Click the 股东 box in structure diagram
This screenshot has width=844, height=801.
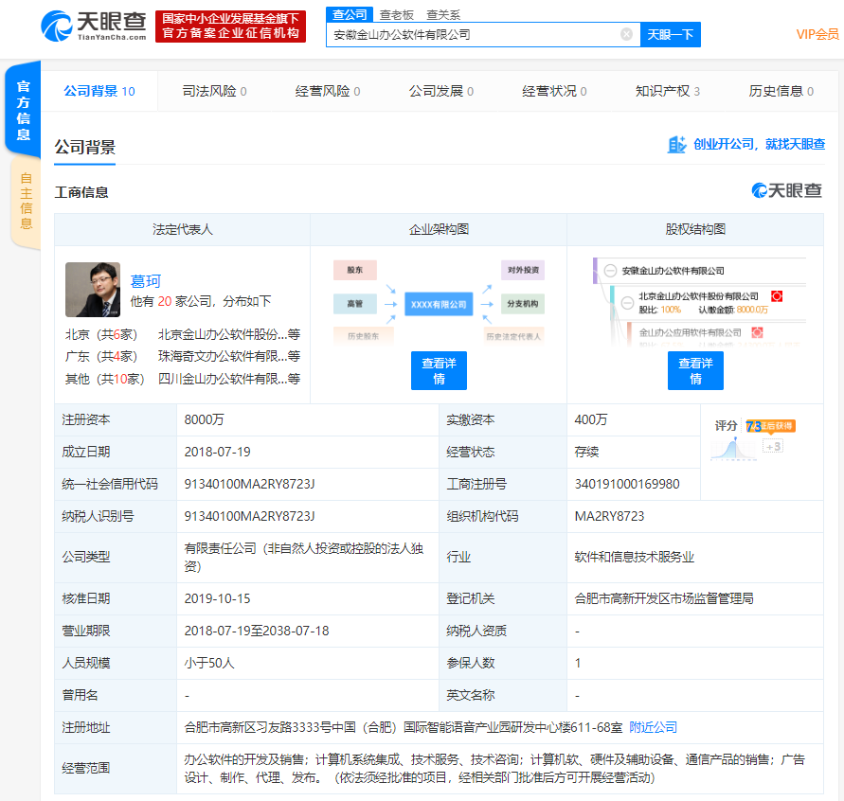(x=354, y=270)
